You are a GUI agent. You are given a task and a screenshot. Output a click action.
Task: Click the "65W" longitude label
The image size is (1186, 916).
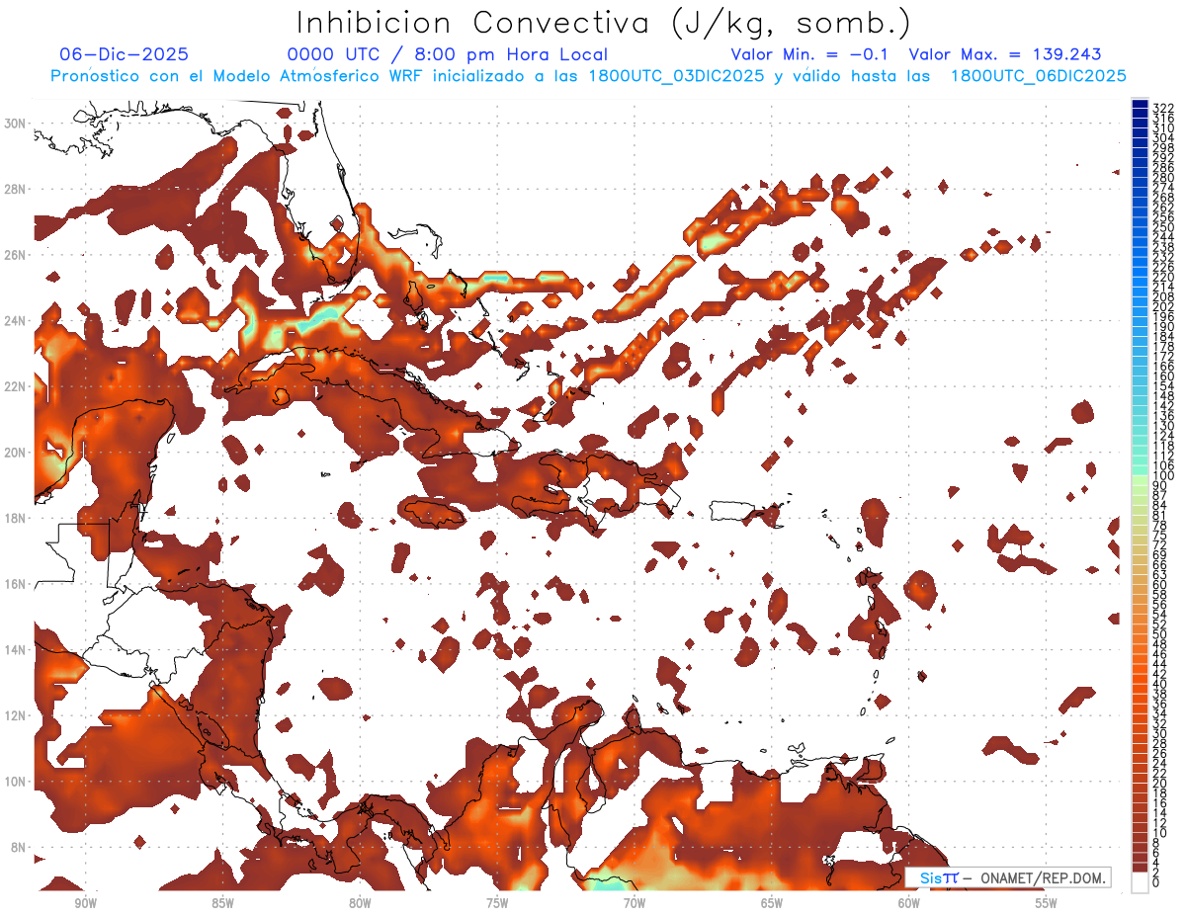[772, 903]
